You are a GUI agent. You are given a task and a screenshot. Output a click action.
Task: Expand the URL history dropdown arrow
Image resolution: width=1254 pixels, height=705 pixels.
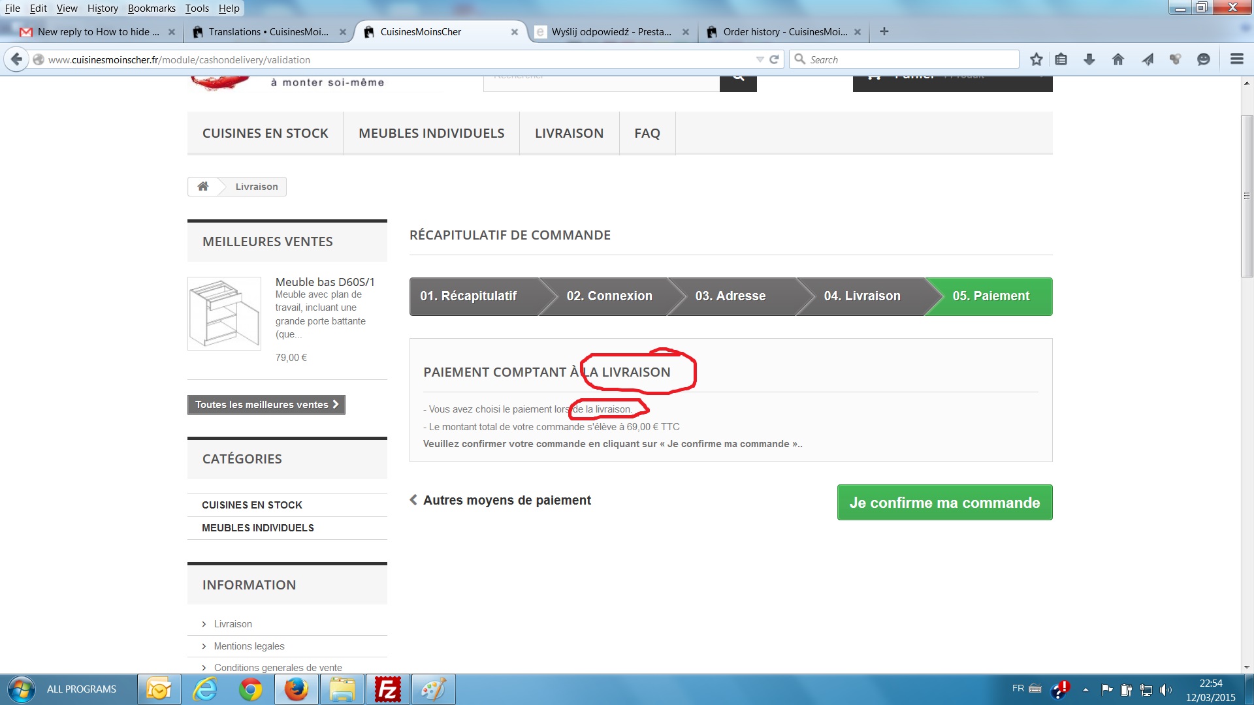tap(760, 59)
